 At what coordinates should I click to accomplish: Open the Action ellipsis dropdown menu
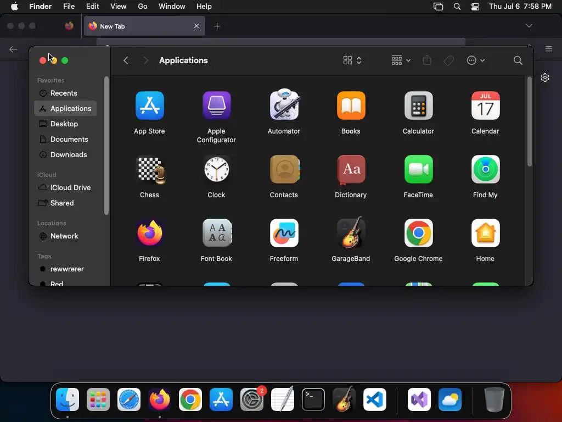[476, 60]
